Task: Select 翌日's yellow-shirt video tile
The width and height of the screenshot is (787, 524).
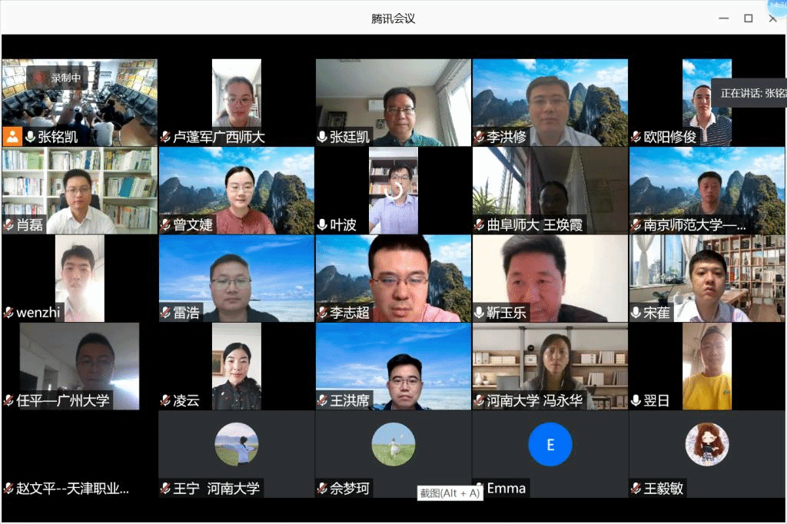Action: (x=707, y=366)
